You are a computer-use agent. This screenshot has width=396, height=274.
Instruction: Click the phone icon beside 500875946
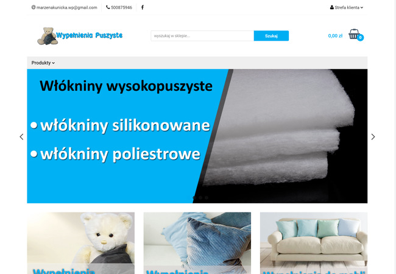(x=108, y=7)
